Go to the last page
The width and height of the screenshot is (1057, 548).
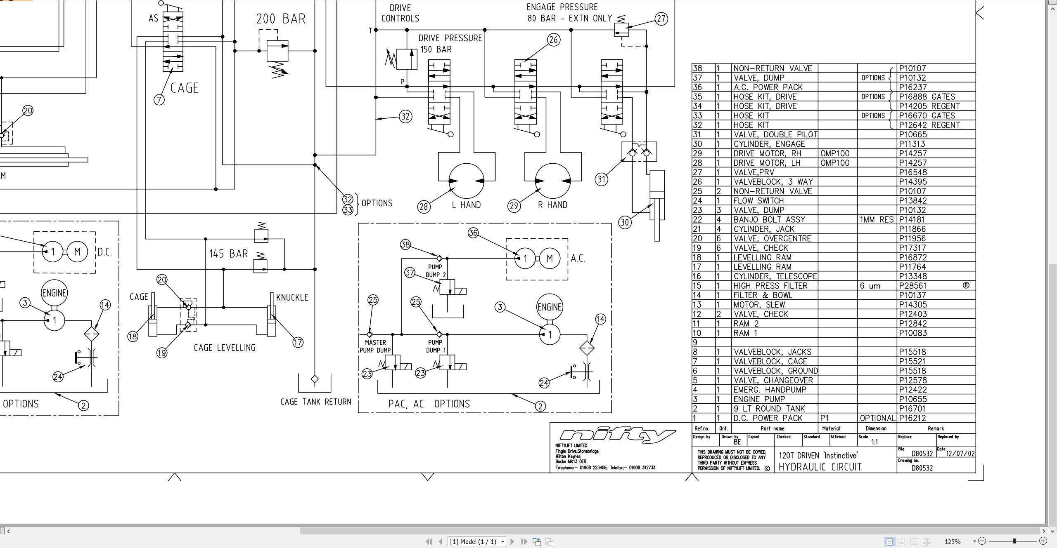tap(524, 541)
